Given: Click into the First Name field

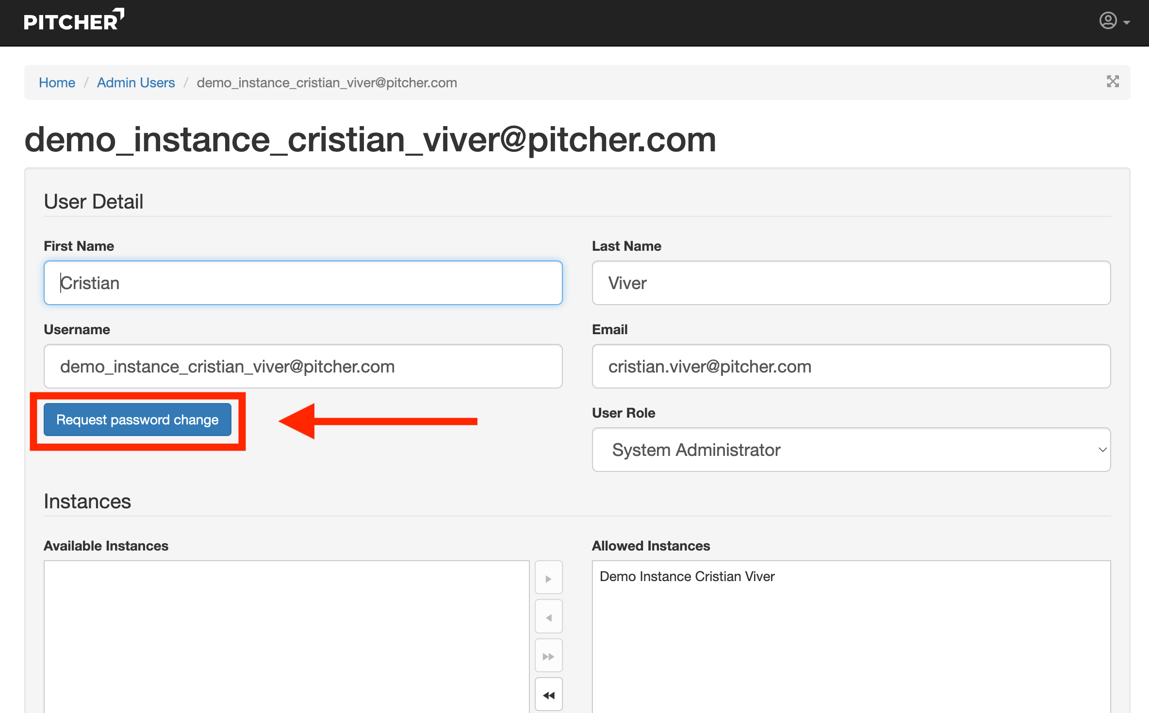Looking at the screenshot, I should [x=303, y=283].
